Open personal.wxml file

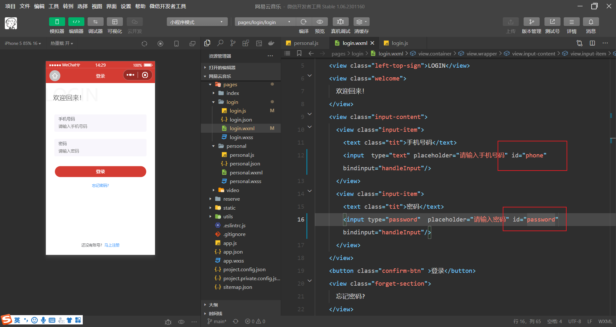tap(241, 172)
